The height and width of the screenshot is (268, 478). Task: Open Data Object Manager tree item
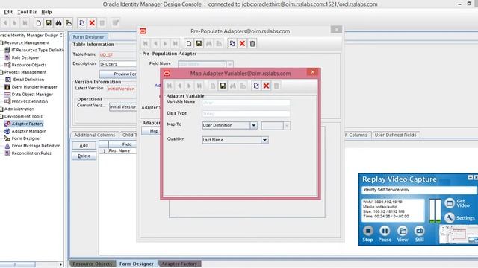pos(32,95)
